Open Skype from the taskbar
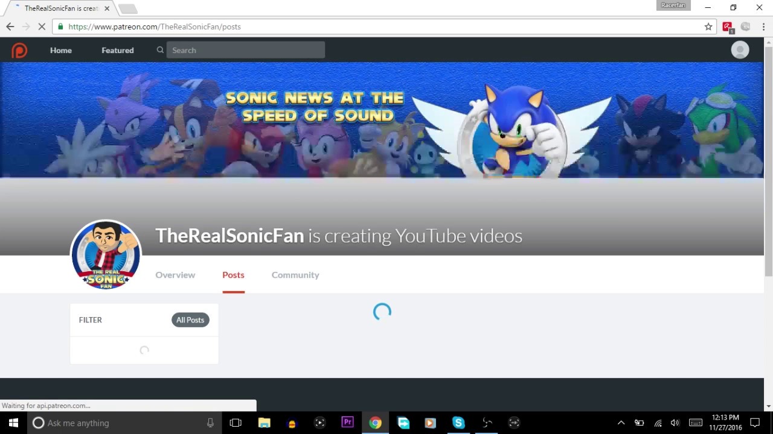773x434 pixels. [458, 423]
